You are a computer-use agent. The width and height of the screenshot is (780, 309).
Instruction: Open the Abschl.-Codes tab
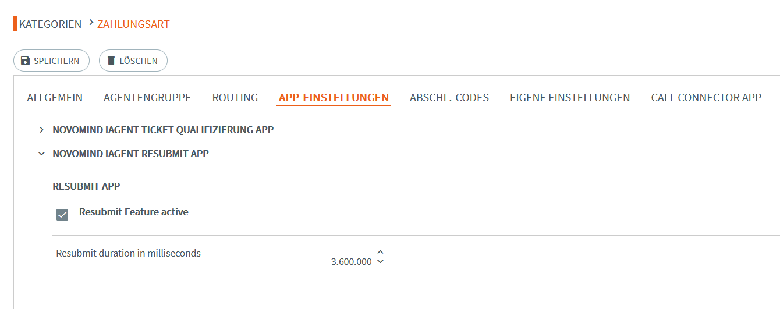tap(449, 98)
